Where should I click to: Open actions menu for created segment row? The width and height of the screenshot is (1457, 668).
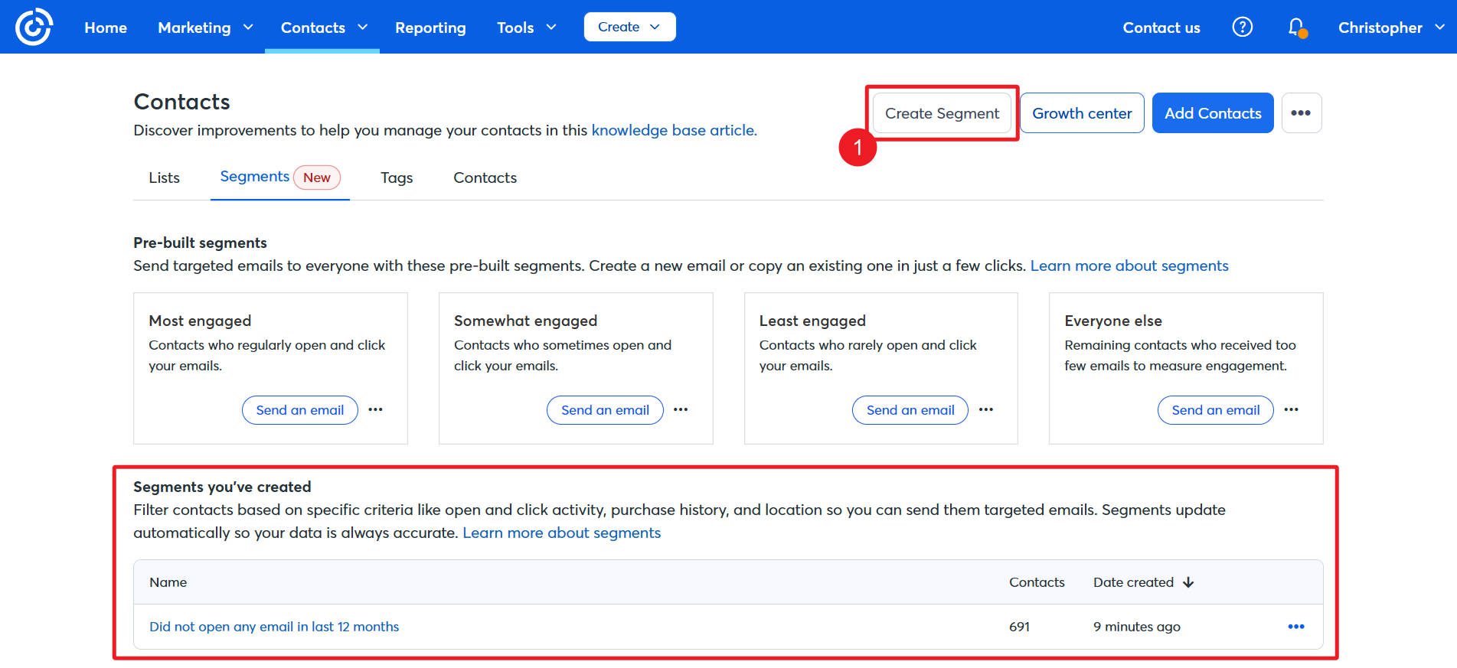[x=1295, y=627]
